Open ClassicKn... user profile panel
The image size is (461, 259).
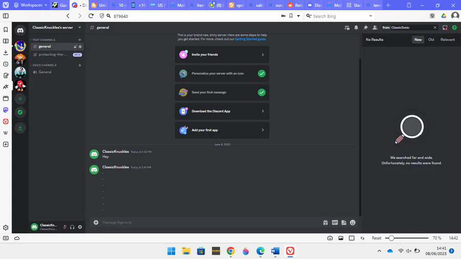click(x=45, y=227)
